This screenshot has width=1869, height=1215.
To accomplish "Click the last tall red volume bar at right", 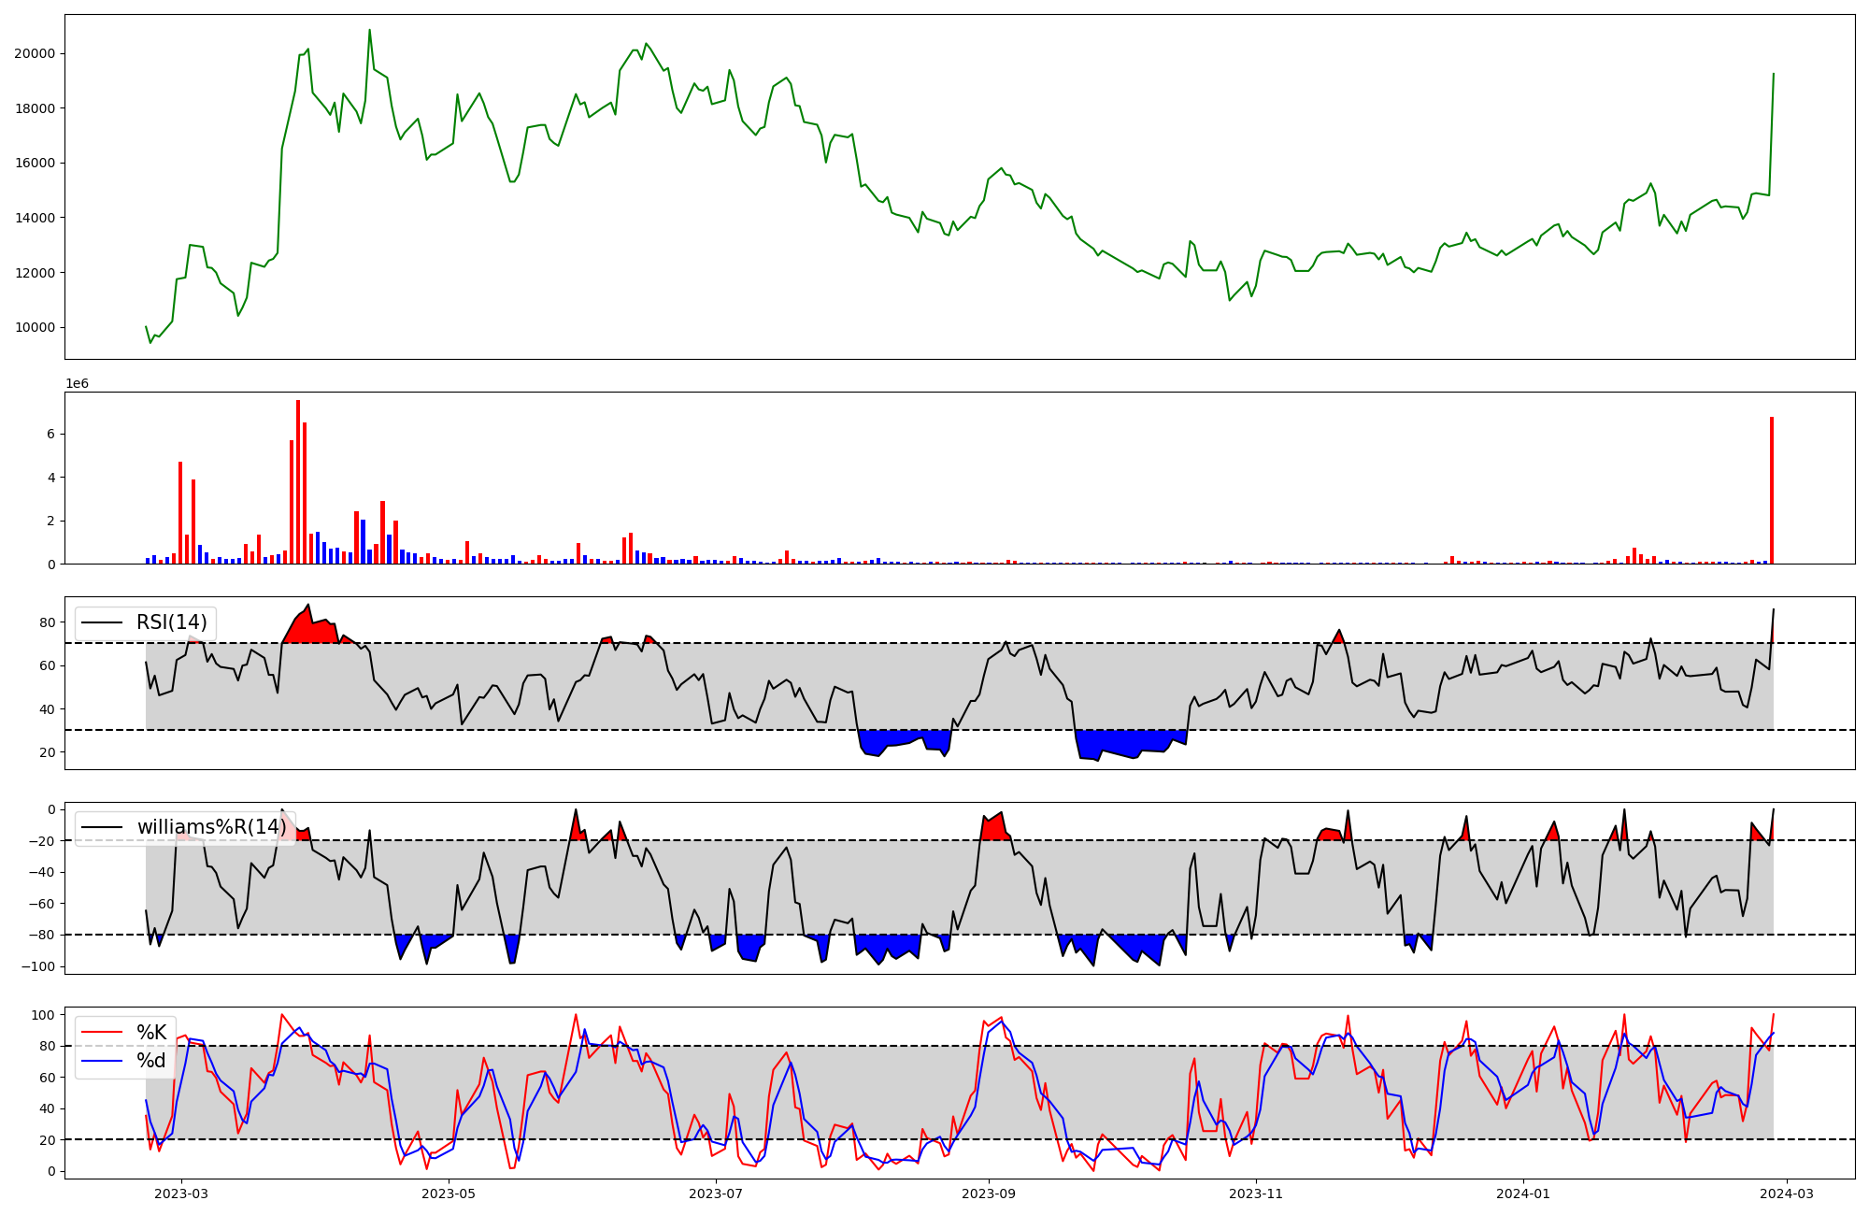I will pos(1771,491).
